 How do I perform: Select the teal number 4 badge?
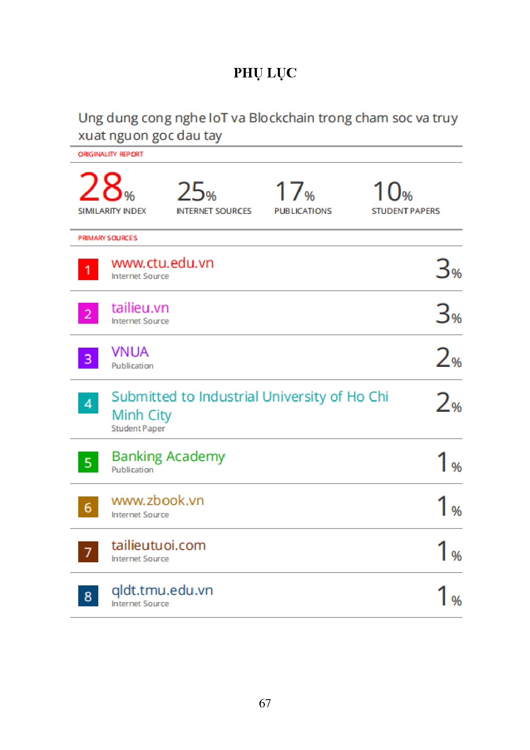[x=88, y=403]
